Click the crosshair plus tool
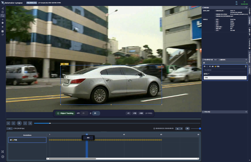The height and width of the screenshot is (162, 251). (x=3, y=20)
